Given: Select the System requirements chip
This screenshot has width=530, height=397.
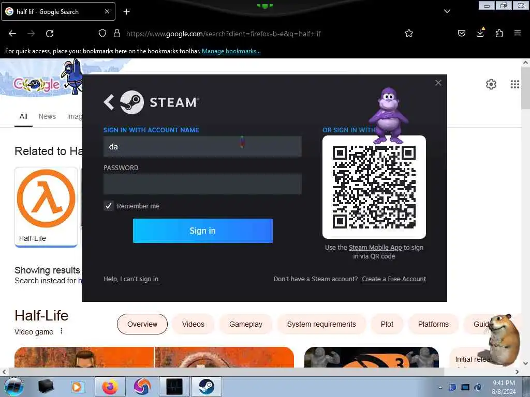Looking at the screenshot, I should pyautogui.click(x=321, y=324).
